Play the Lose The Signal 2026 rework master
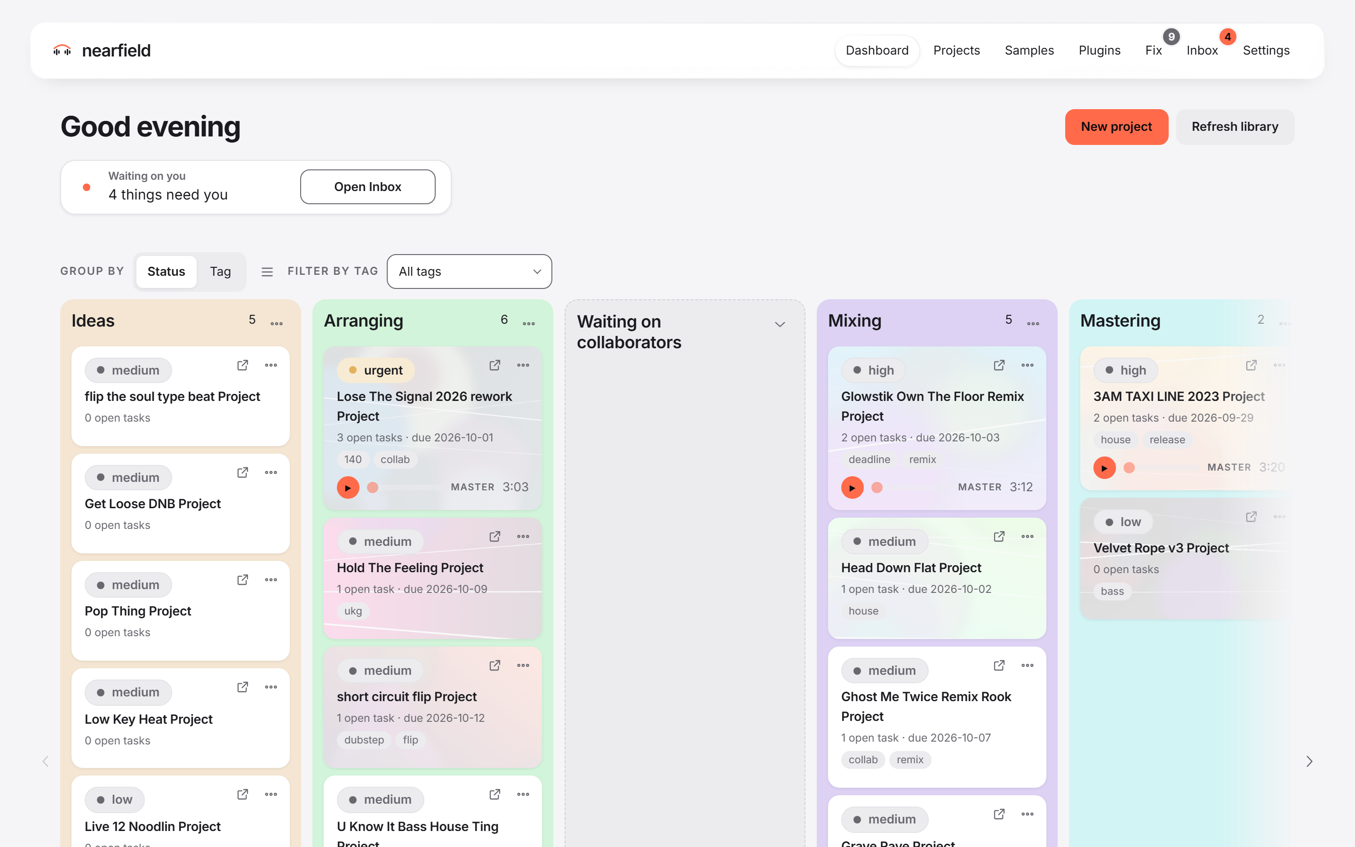Image resolution: width=1355 pixels, height=847 pixels. click(x=348, y=487)
